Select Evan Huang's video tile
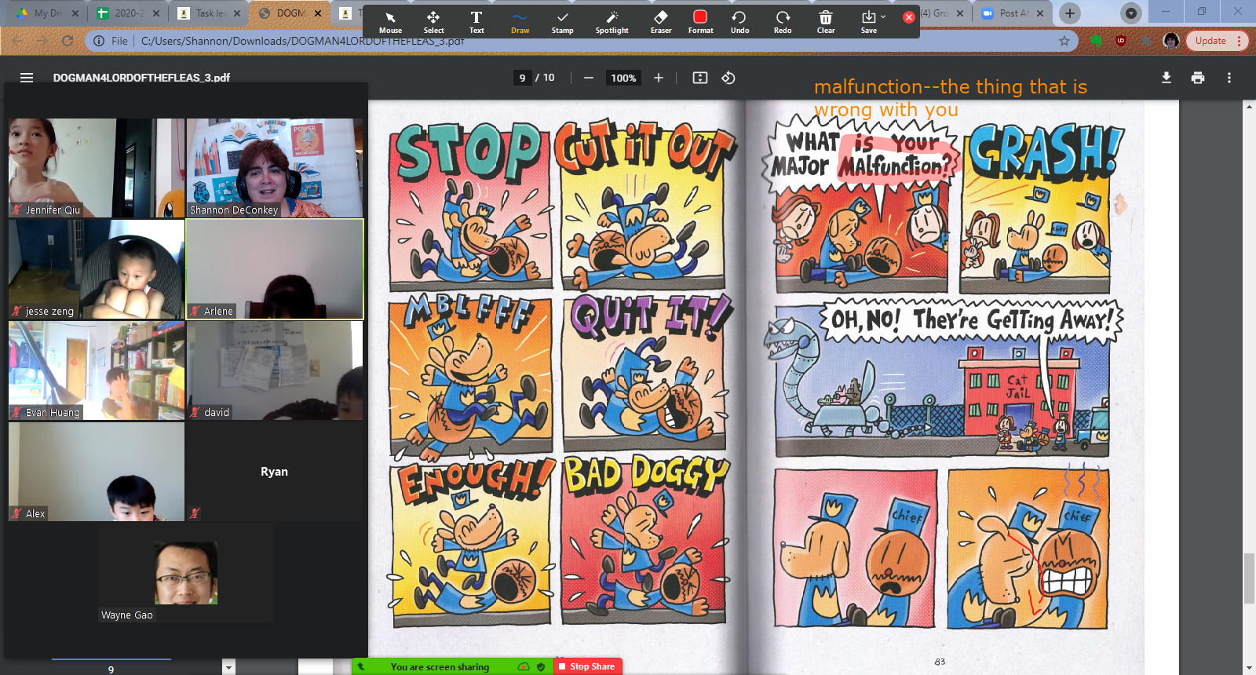 tap(97, 370)
